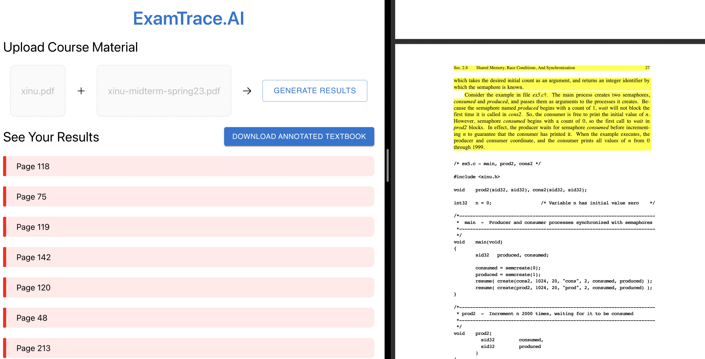Click the highlighted semaphore paragraph in the PDF
Image resolution: width=705 pixels, height=359 pixels.
551,121
